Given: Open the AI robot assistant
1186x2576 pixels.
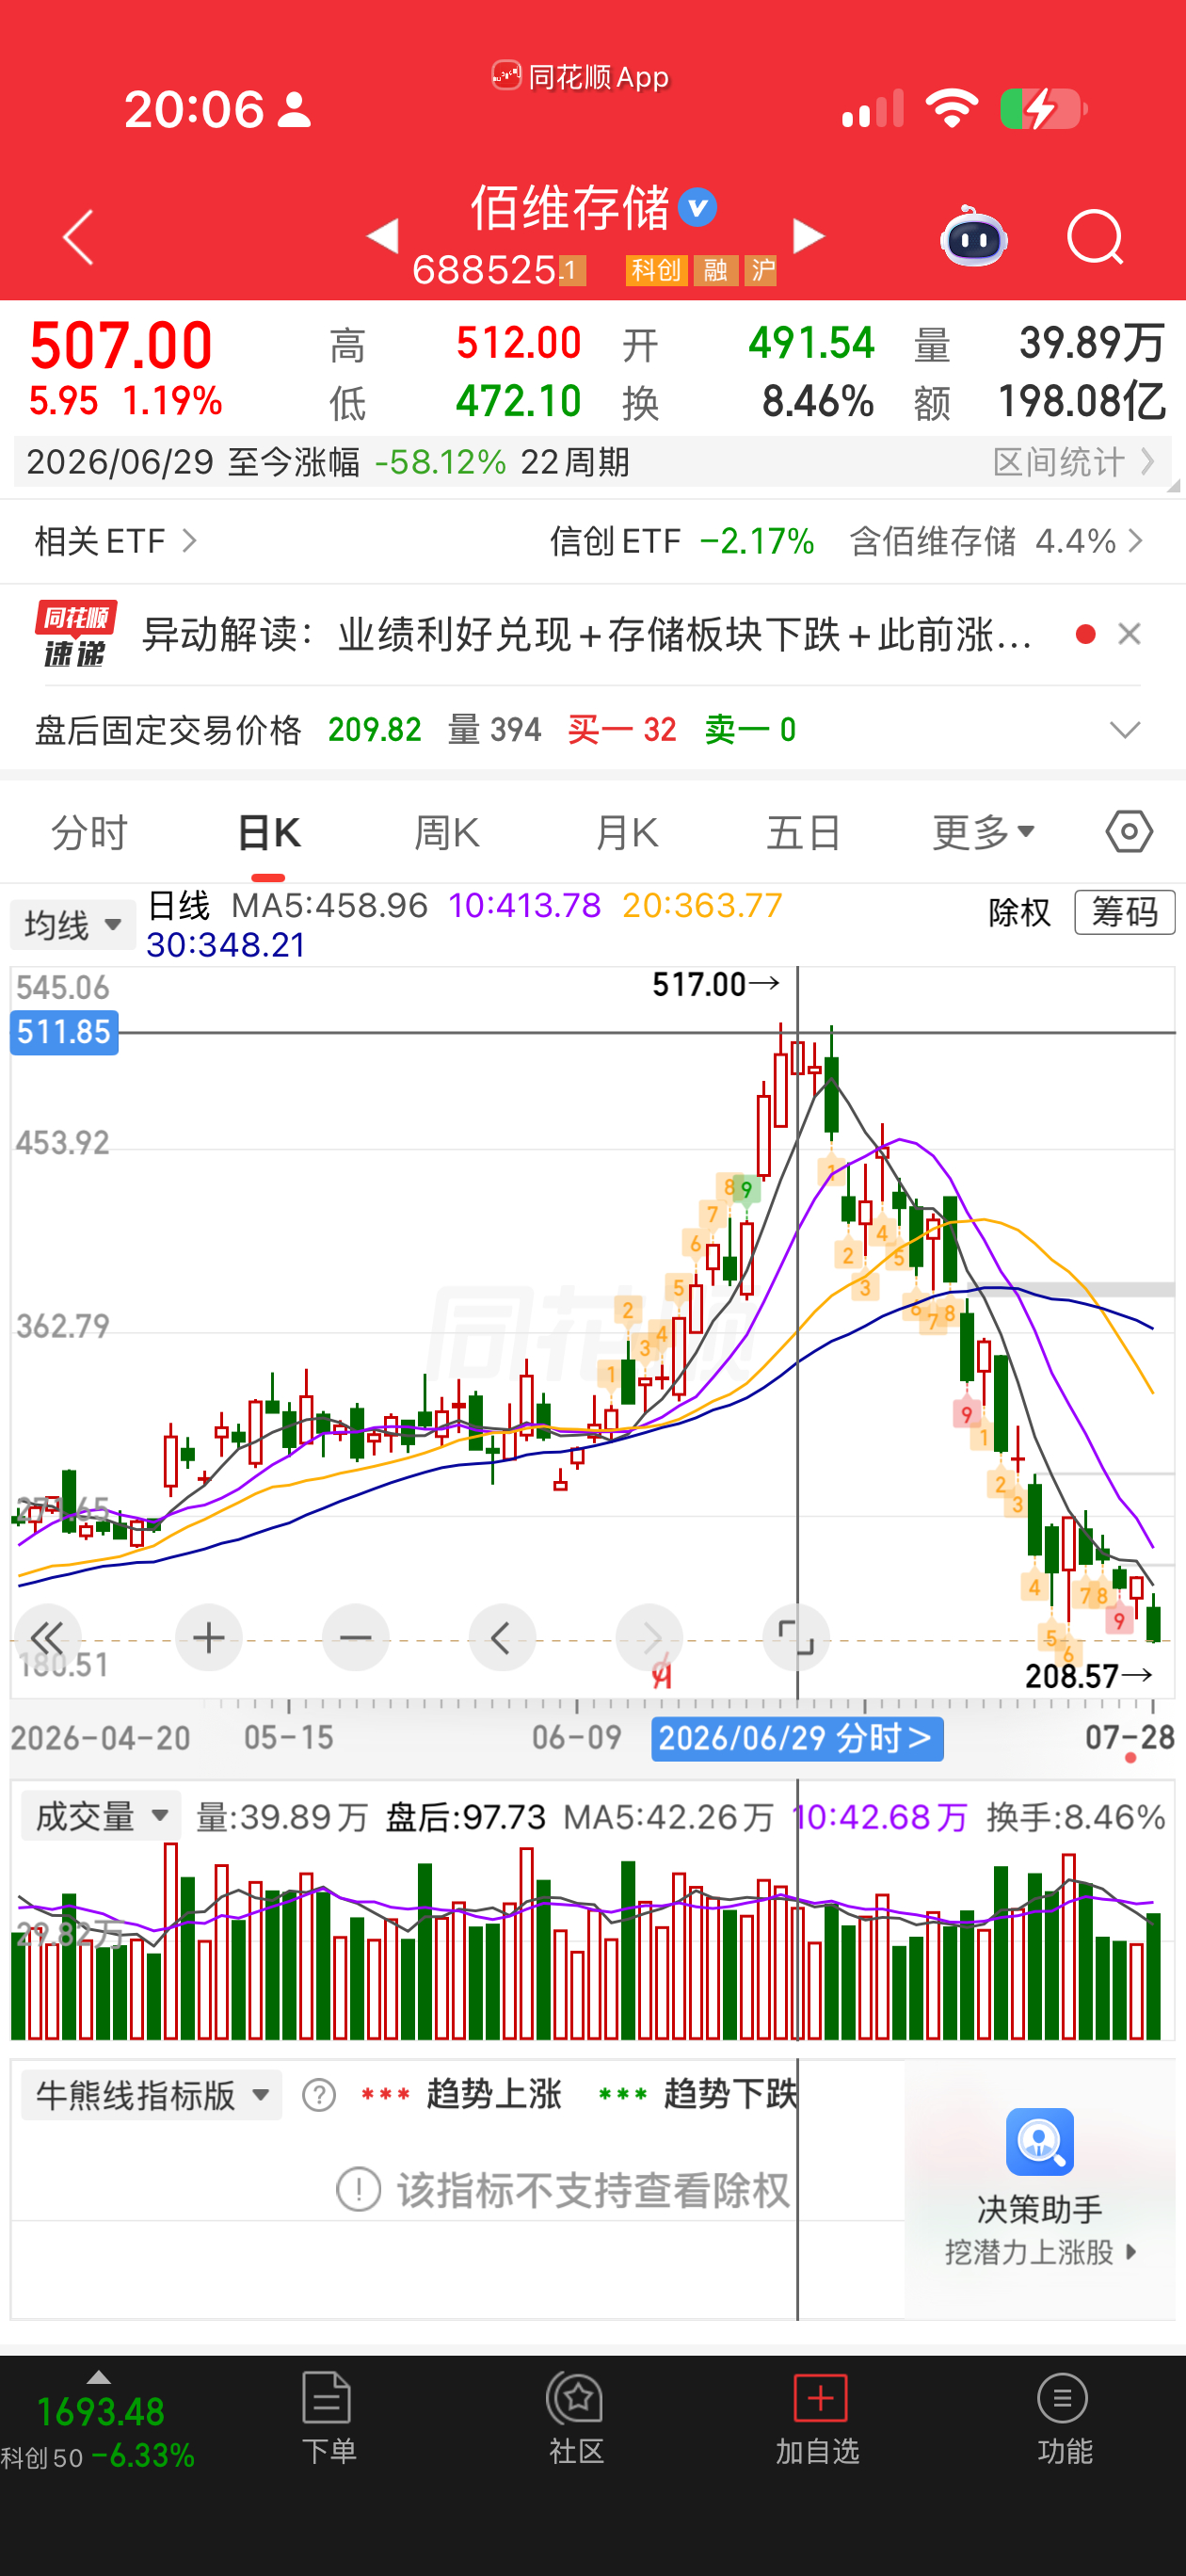Looking at the screenshot, I should coord(973,236).
